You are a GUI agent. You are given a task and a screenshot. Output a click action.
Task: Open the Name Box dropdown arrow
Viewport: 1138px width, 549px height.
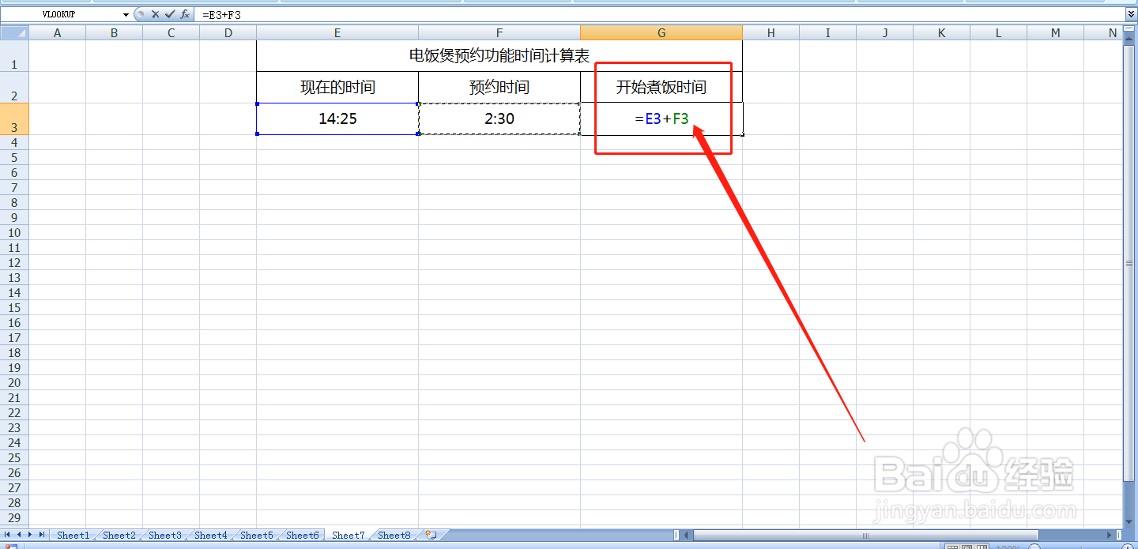point(126,15)
